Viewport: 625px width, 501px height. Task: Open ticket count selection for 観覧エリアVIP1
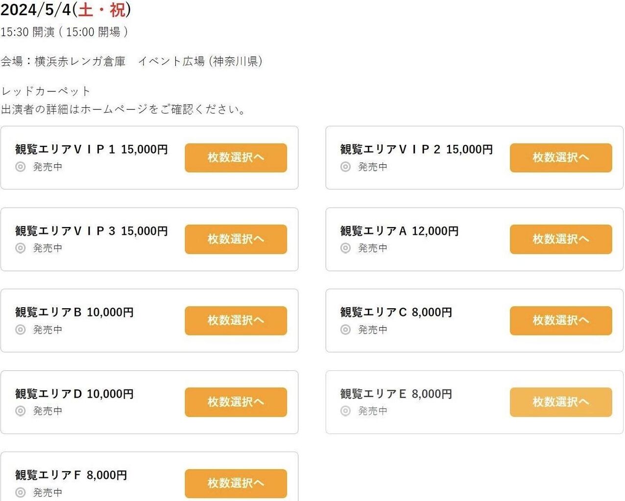click(236, 158)
